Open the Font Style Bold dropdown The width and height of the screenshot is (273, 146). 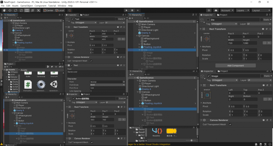[x=107, y=85]
